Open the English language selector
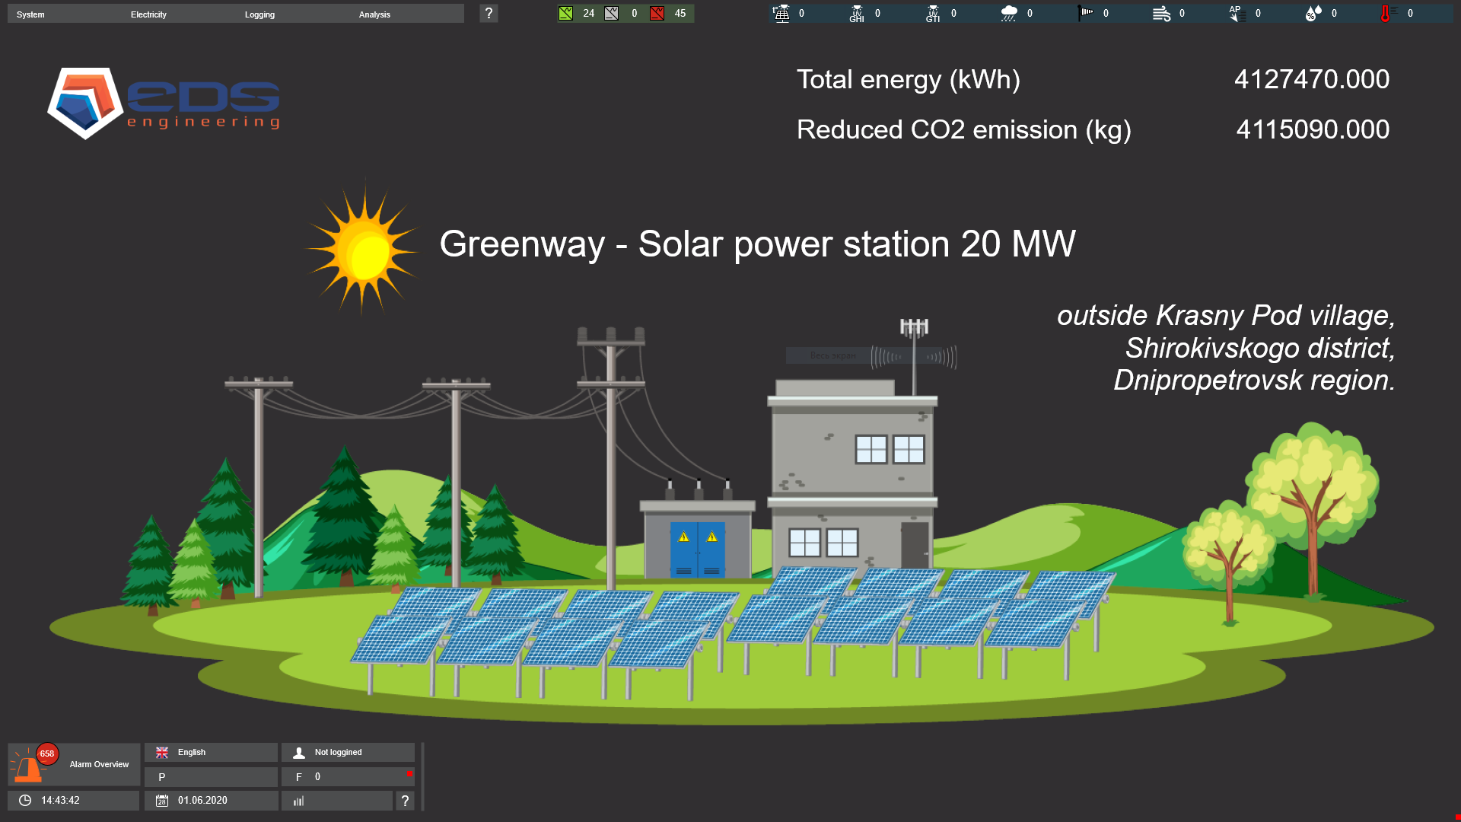Image resolution: width=1461 pixels, height=822 pixels. 211,752
